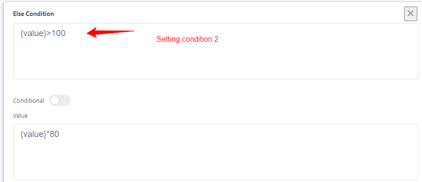Click the {value}>100 expression text

[x=43, y=34]
